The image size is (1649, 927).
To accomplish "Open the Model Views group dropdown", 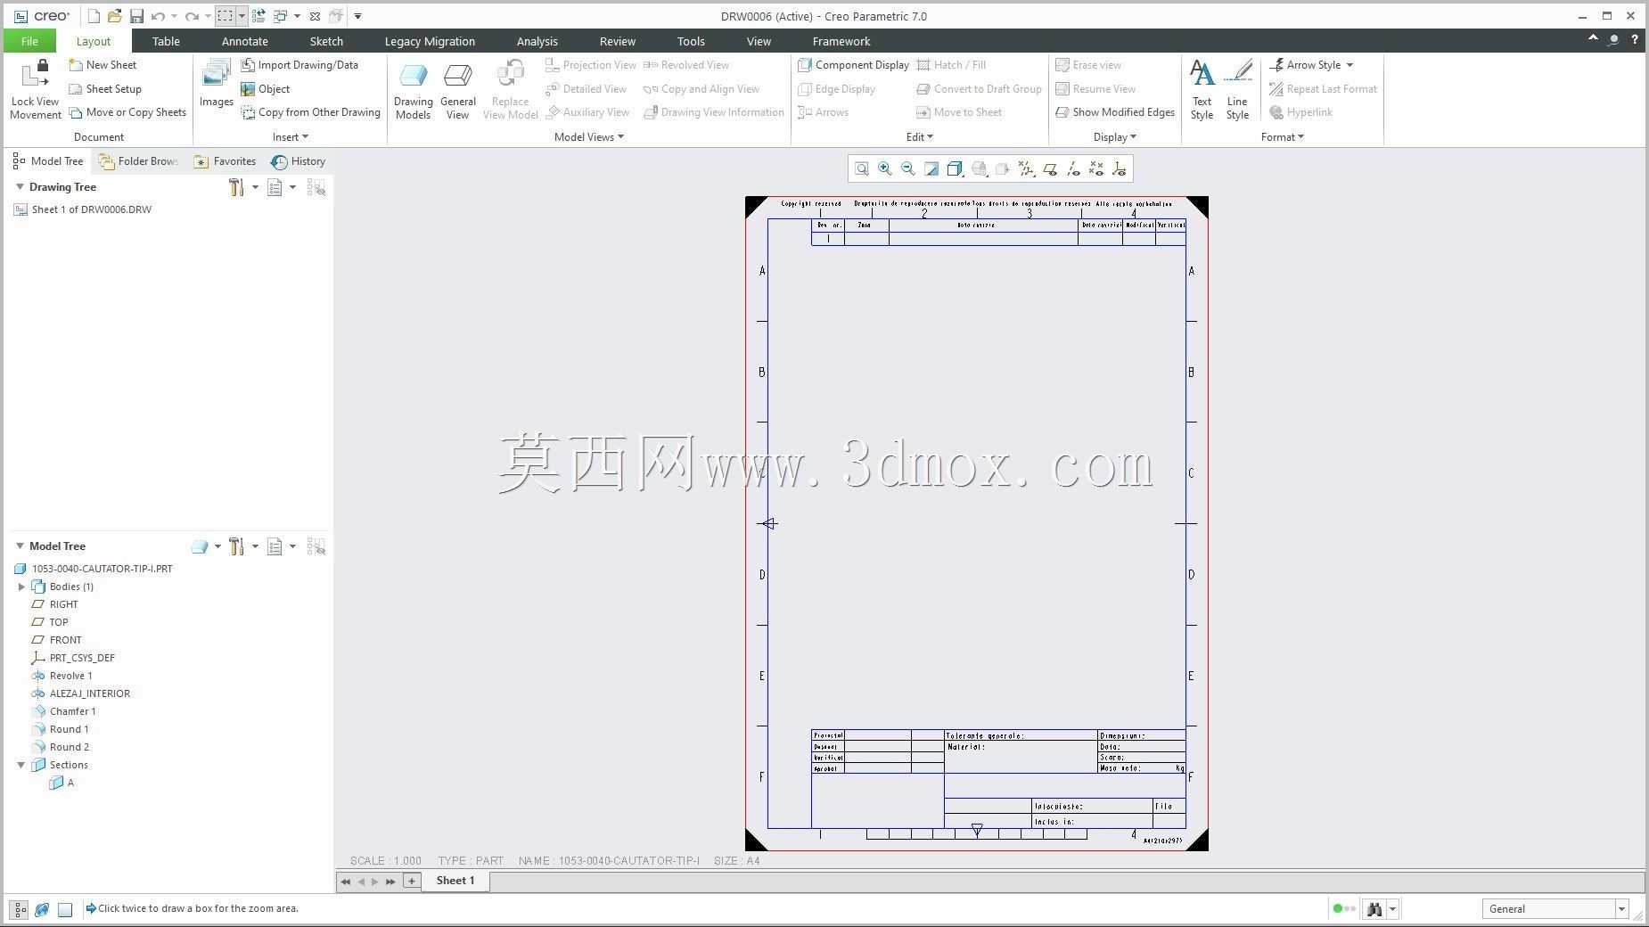I will point(589,137).
